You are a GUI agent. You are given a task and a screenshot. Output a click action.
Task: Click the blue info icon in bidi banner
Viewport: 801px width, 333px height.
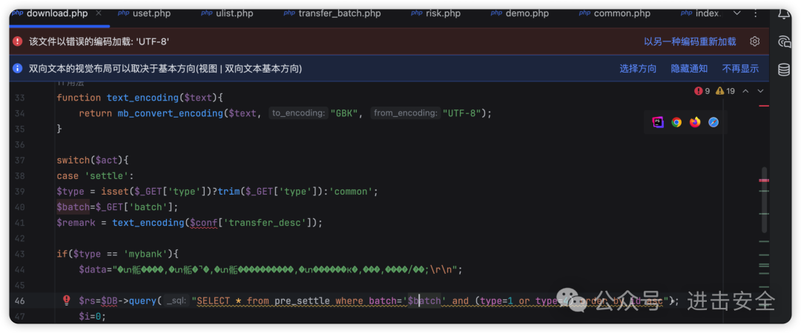[x=18, y=68]
